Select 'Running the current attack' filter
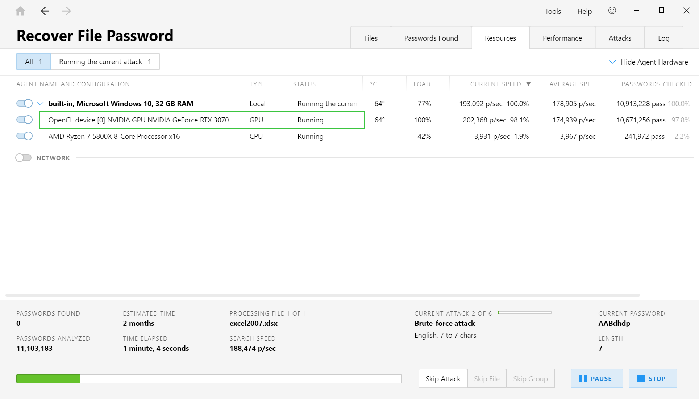The width and height of the screenshot is (699, 399). click(x=105, y=62)
